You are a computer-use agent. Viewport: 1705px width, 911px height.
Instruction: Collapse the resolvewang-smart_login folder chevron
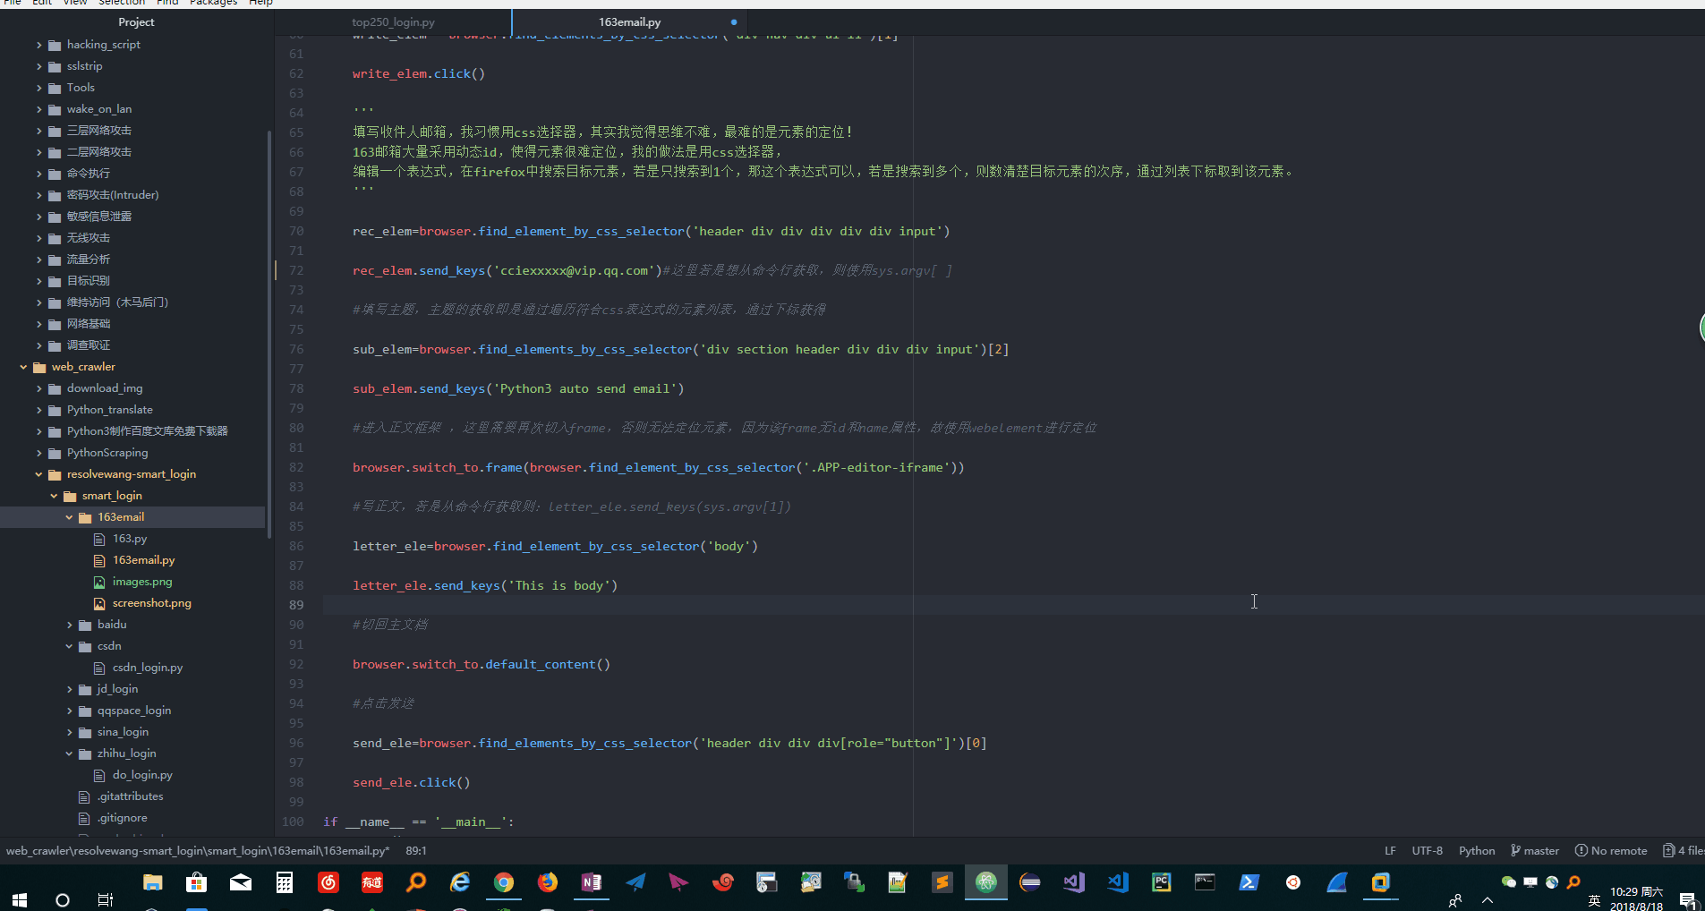(39, 474)
